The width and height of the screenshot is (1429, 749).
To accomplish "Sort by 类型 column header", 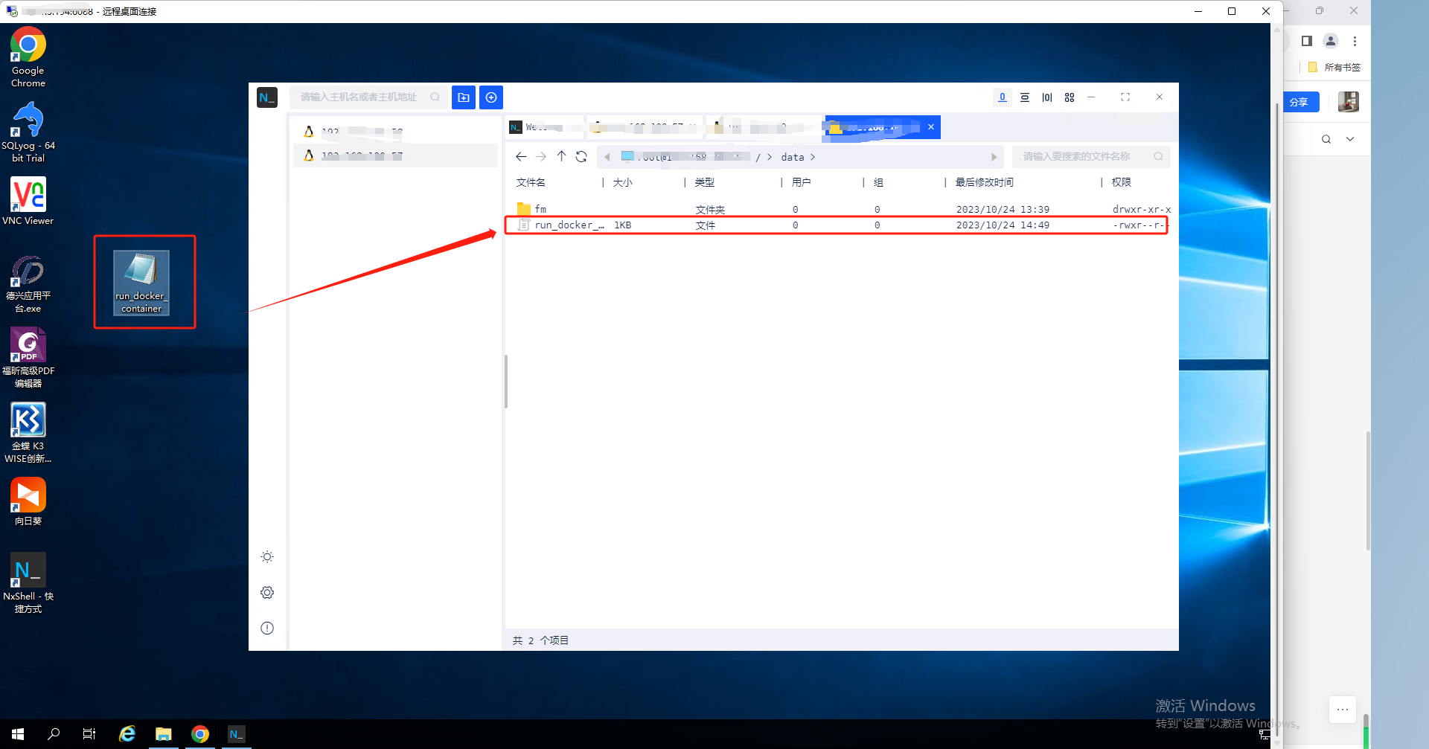I will (705, 182).
